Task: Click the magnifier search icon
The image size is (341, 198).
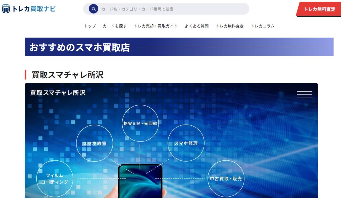Action: (x=93, y=9)
